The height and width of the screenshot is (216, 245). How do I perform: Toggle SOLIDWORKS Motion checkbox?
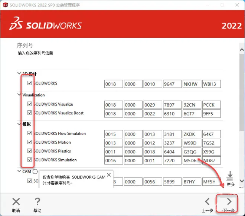(x=30, y=142)
